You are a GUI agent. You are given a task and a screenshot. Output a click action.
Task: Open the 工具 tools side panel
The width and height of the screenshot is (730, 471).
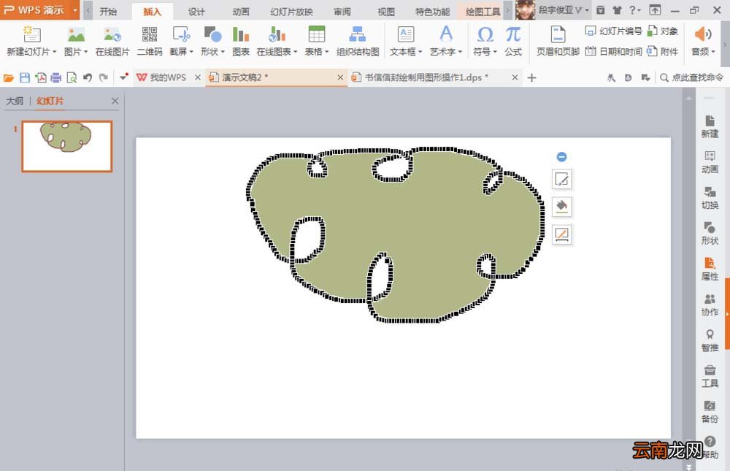click(x=710, y=376)
